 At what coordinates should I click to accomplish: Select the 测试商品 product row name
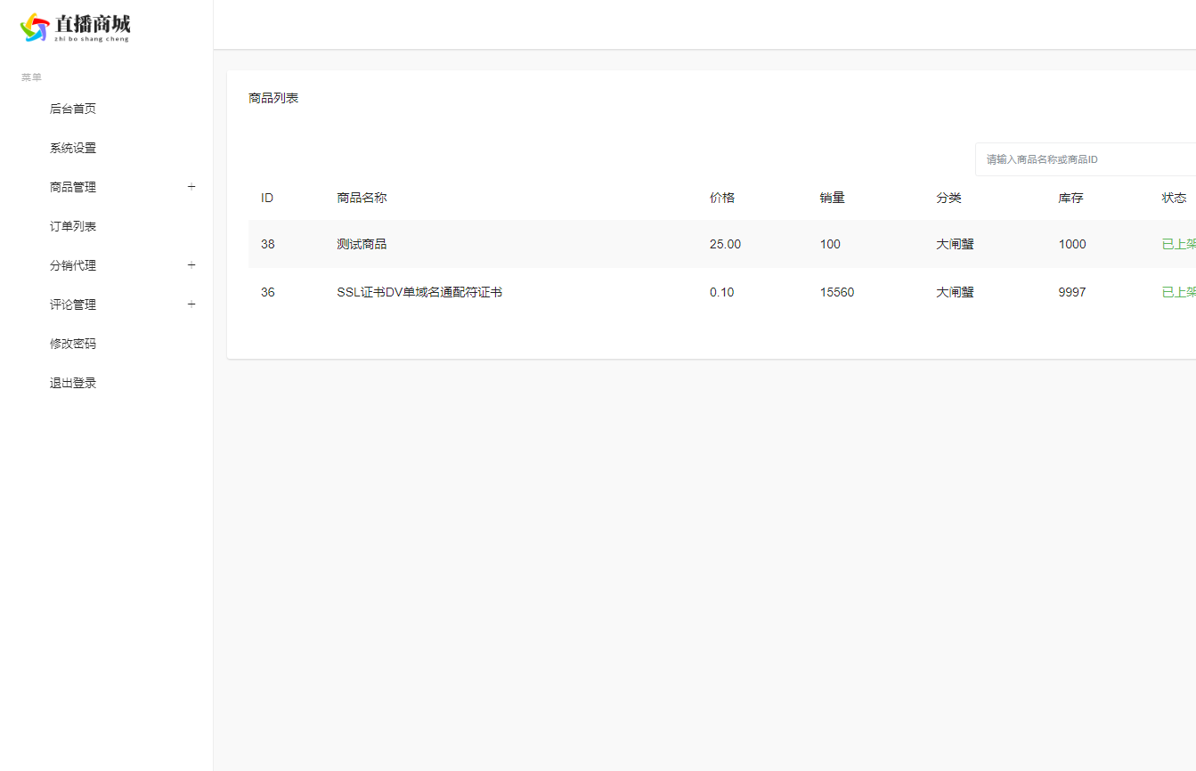(362, 244)
